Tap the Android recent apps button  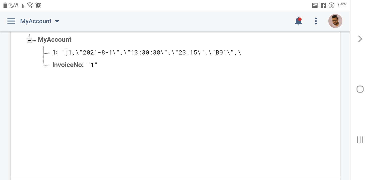(x=360, y=139)
